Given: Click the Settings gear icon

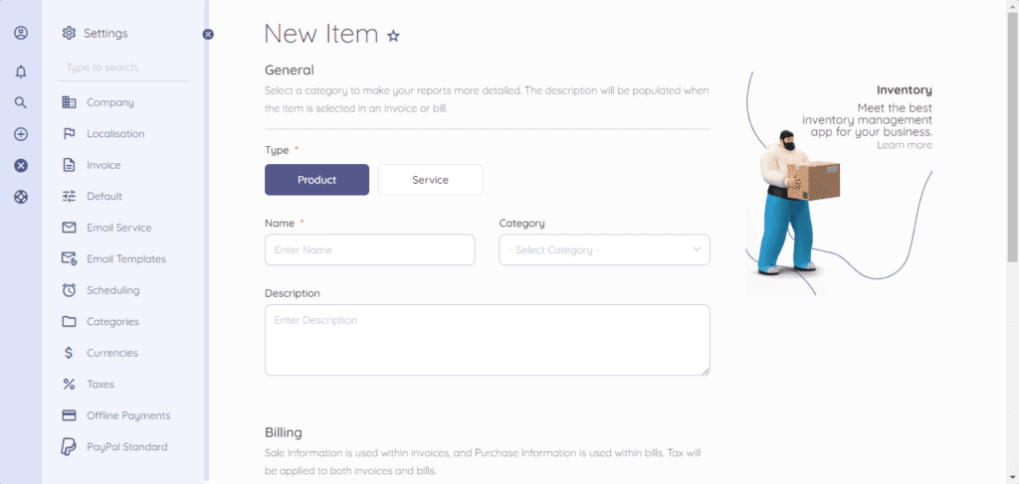Looking at the screenshot, I should [x=69, y=33].
